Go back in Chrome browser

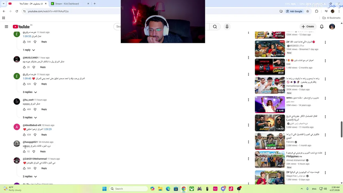point(4,11)
